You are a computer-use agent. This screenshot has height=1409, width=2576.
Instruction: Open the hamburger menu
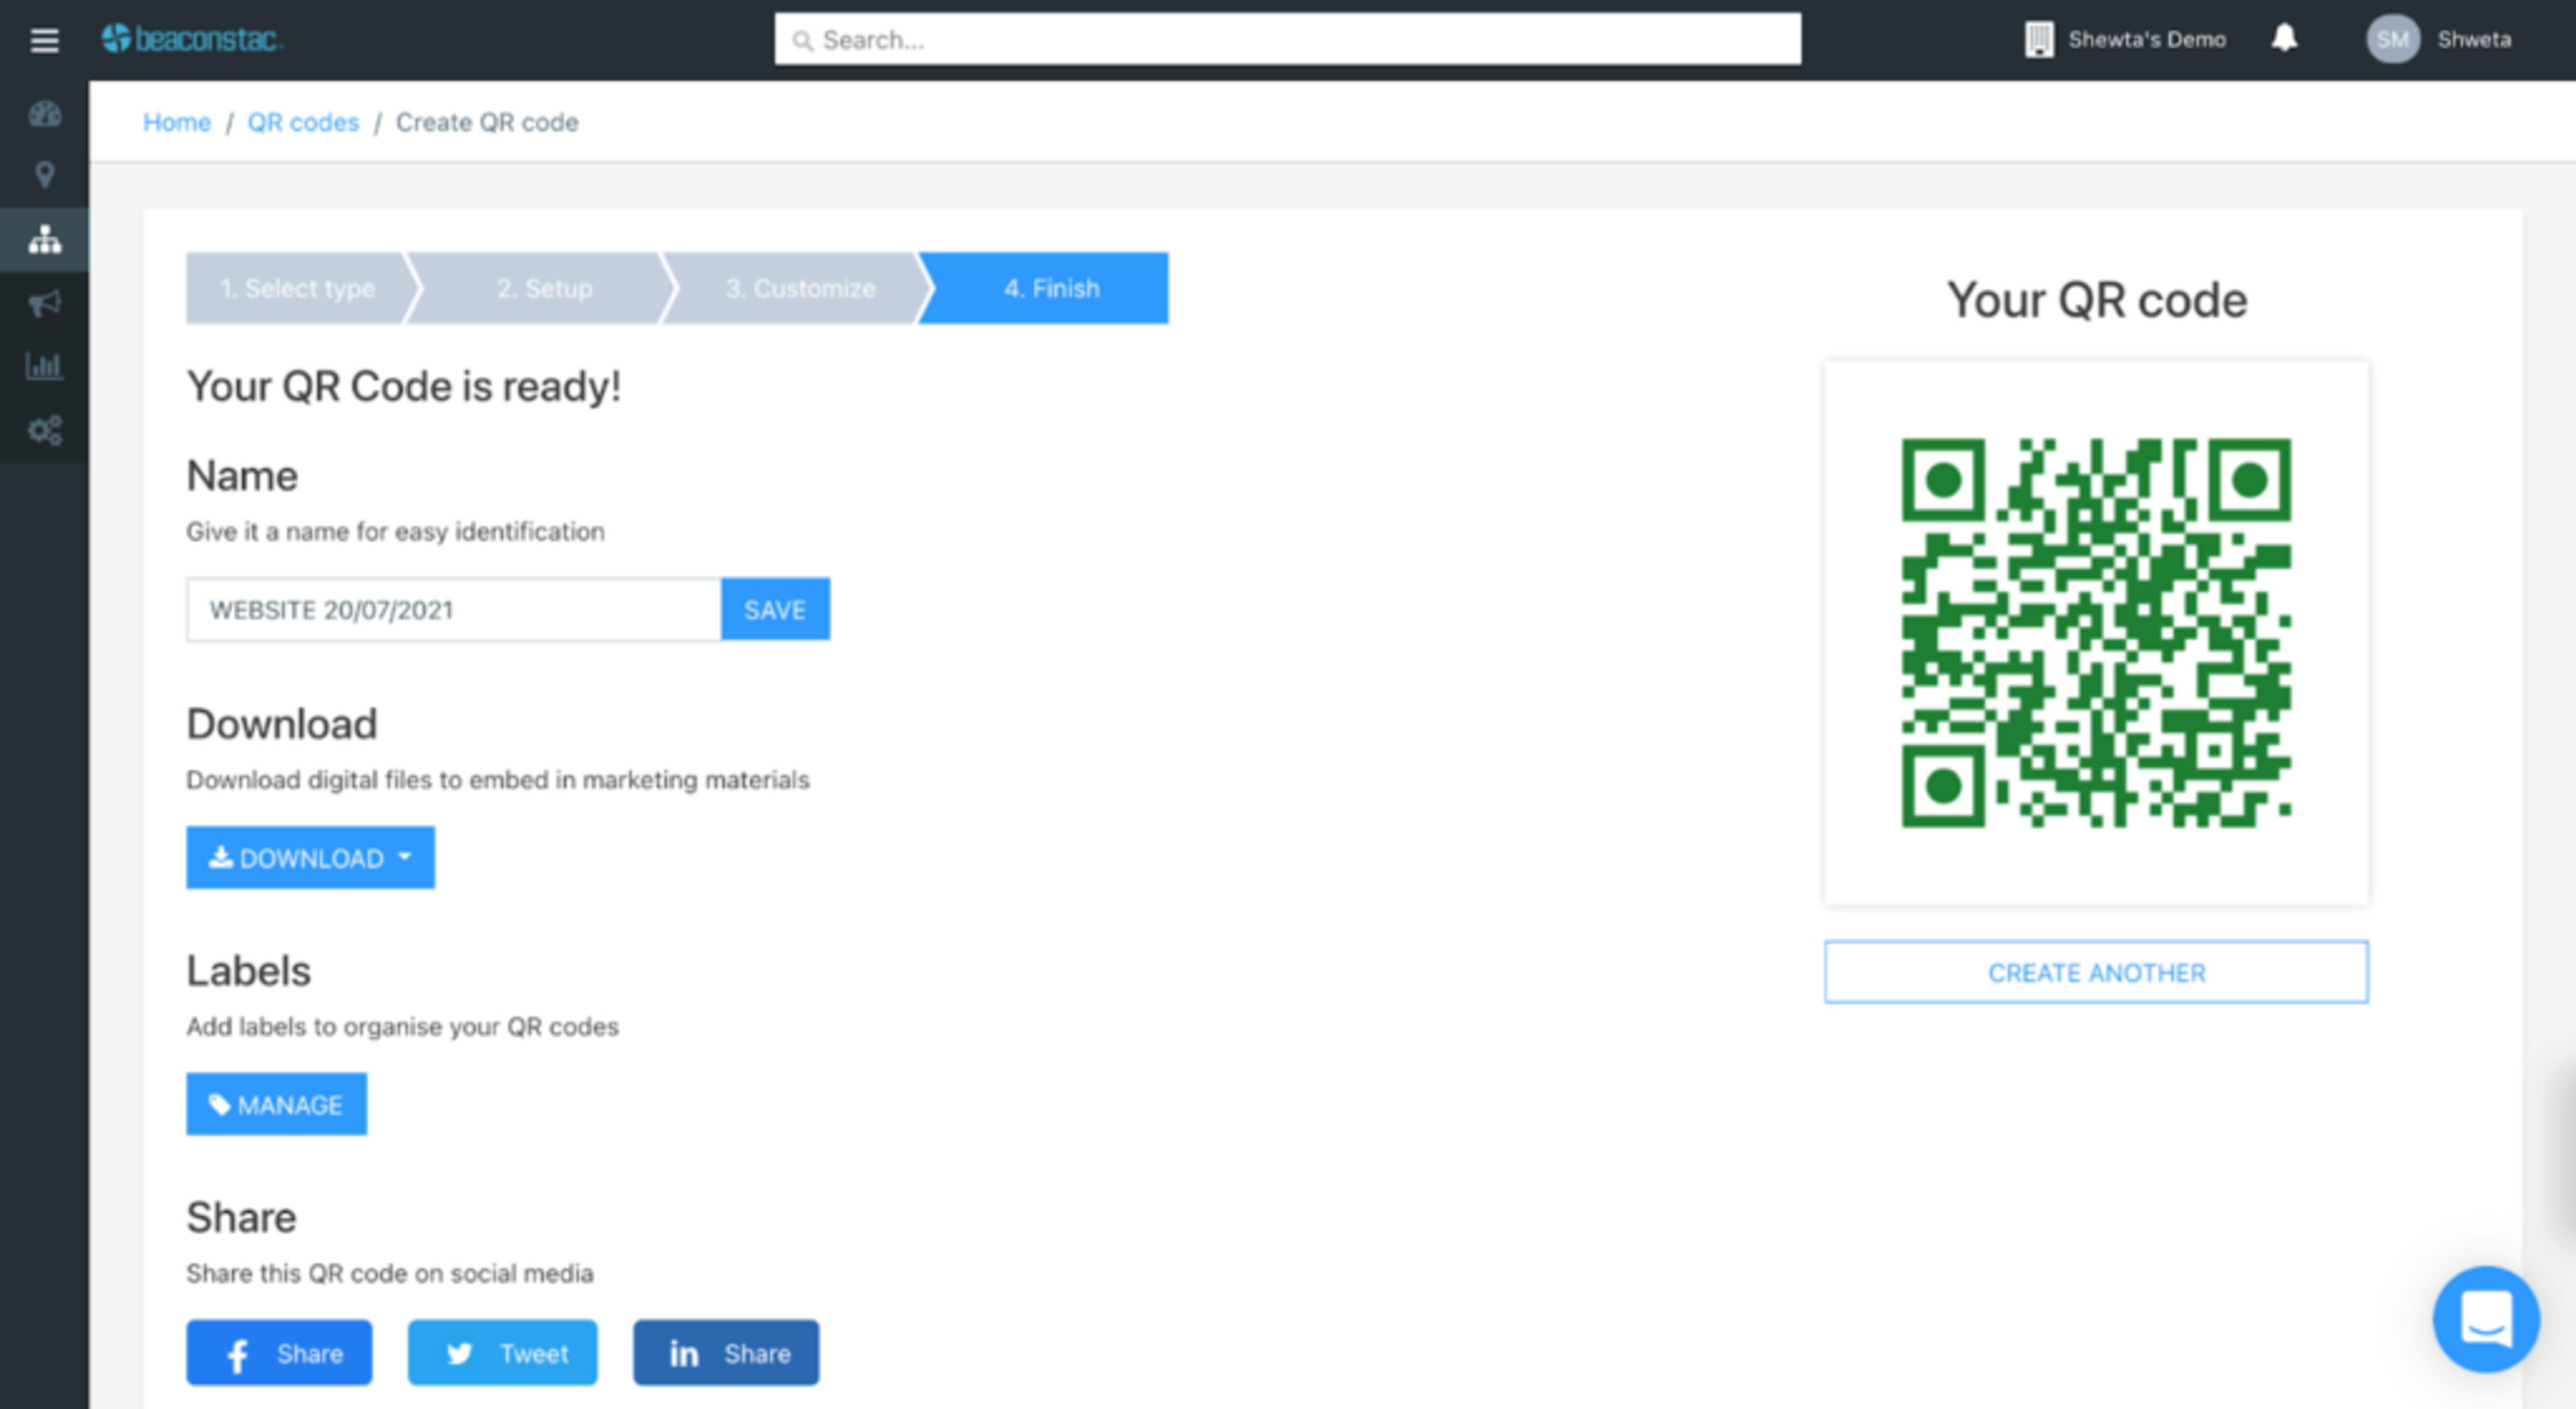coord(44,40)
